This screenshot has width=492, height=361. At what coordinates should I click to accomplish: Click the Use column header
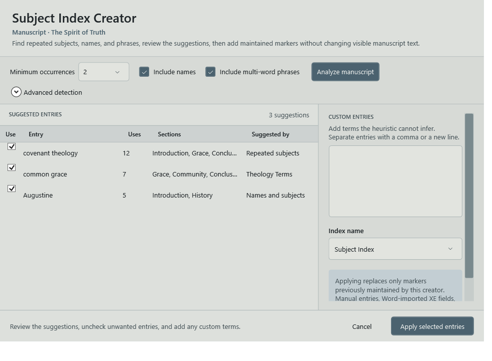[x=11, y=134]
